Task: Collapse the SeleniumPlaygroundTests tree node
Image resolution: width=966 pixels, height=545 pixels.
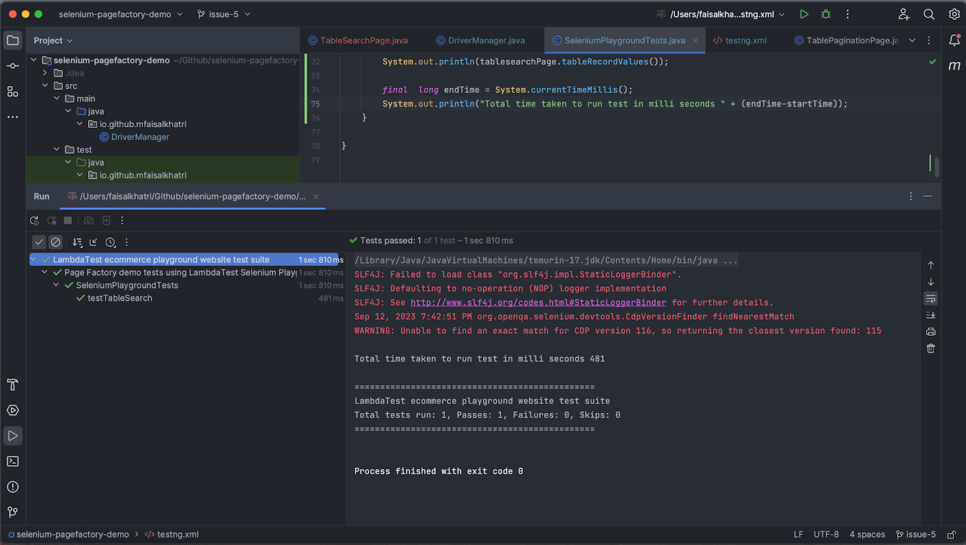Action: tap(55, 285)
